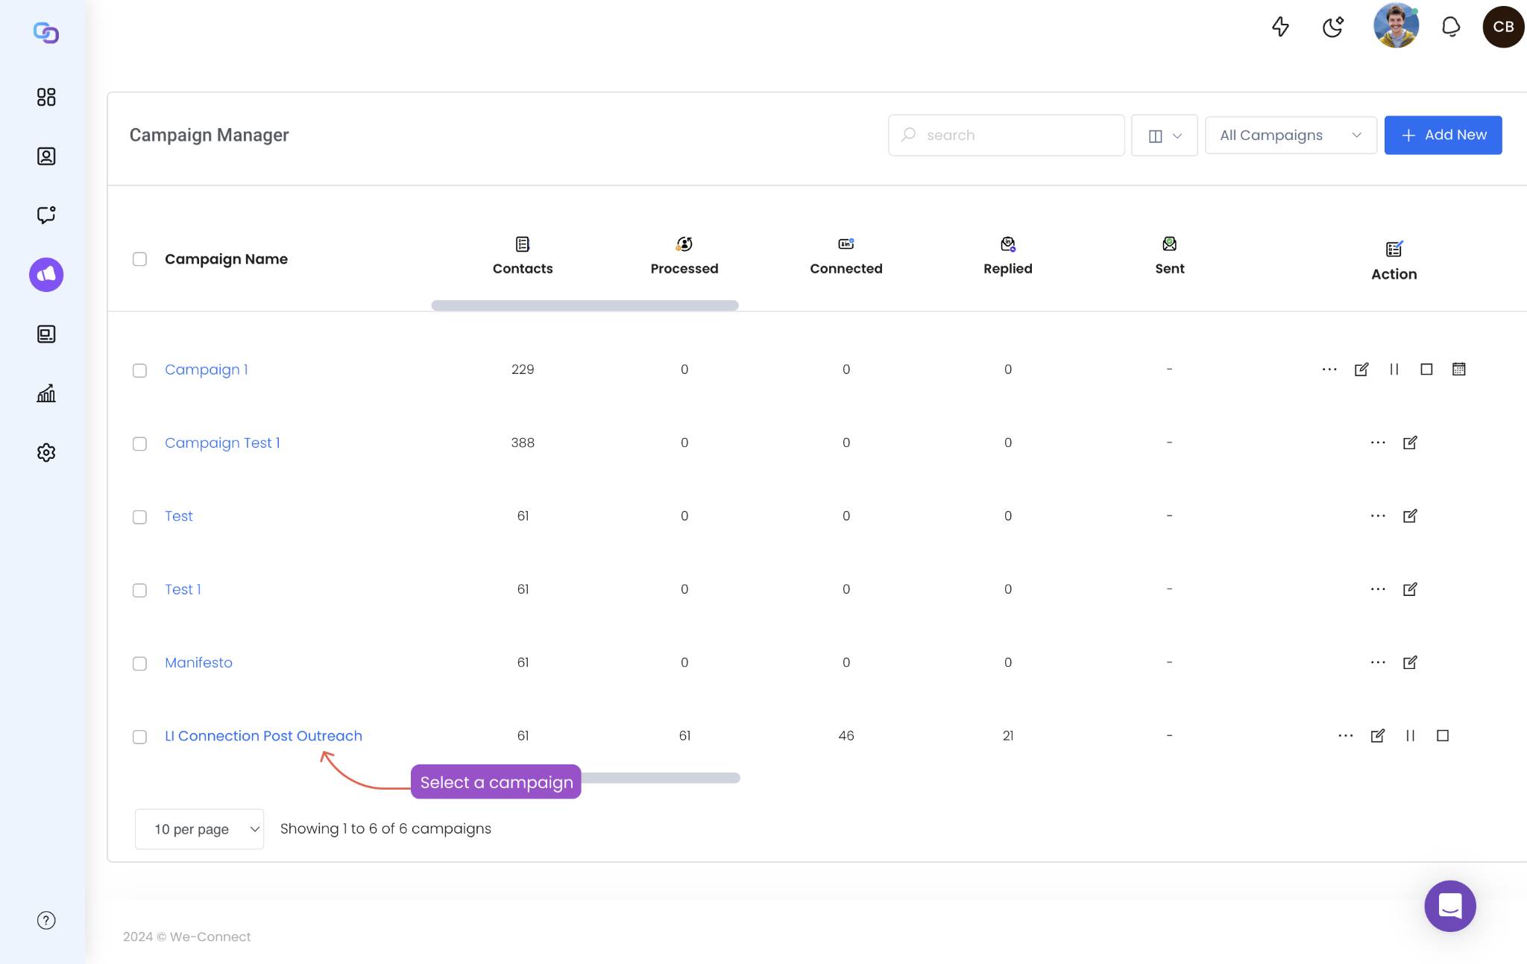Viewport: 1527px width, 964px height.
Task: Open the schedule calendar icon for Campaign 1
Action: [x=1458, y=369]
